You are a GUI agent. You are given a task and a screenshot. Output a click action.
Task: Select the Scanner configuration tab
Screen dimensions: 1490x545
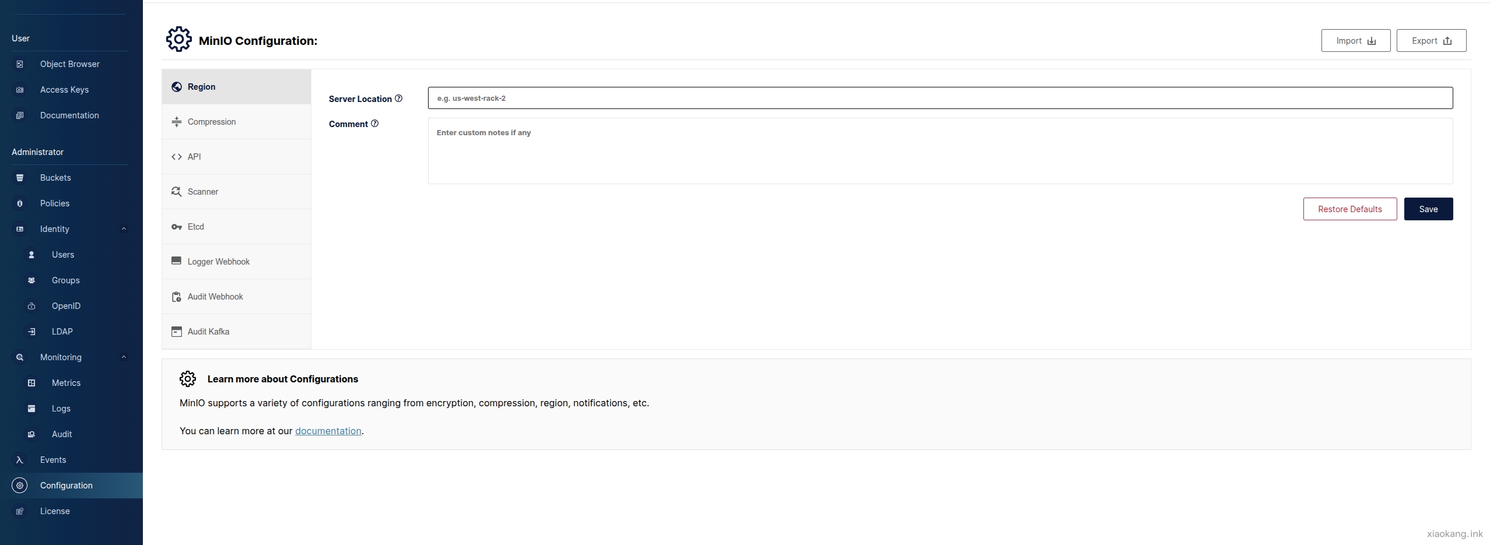point(236,192)
